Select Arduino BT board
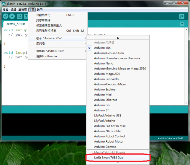Viewport: 190px width, 165px height. click(118, 110)
